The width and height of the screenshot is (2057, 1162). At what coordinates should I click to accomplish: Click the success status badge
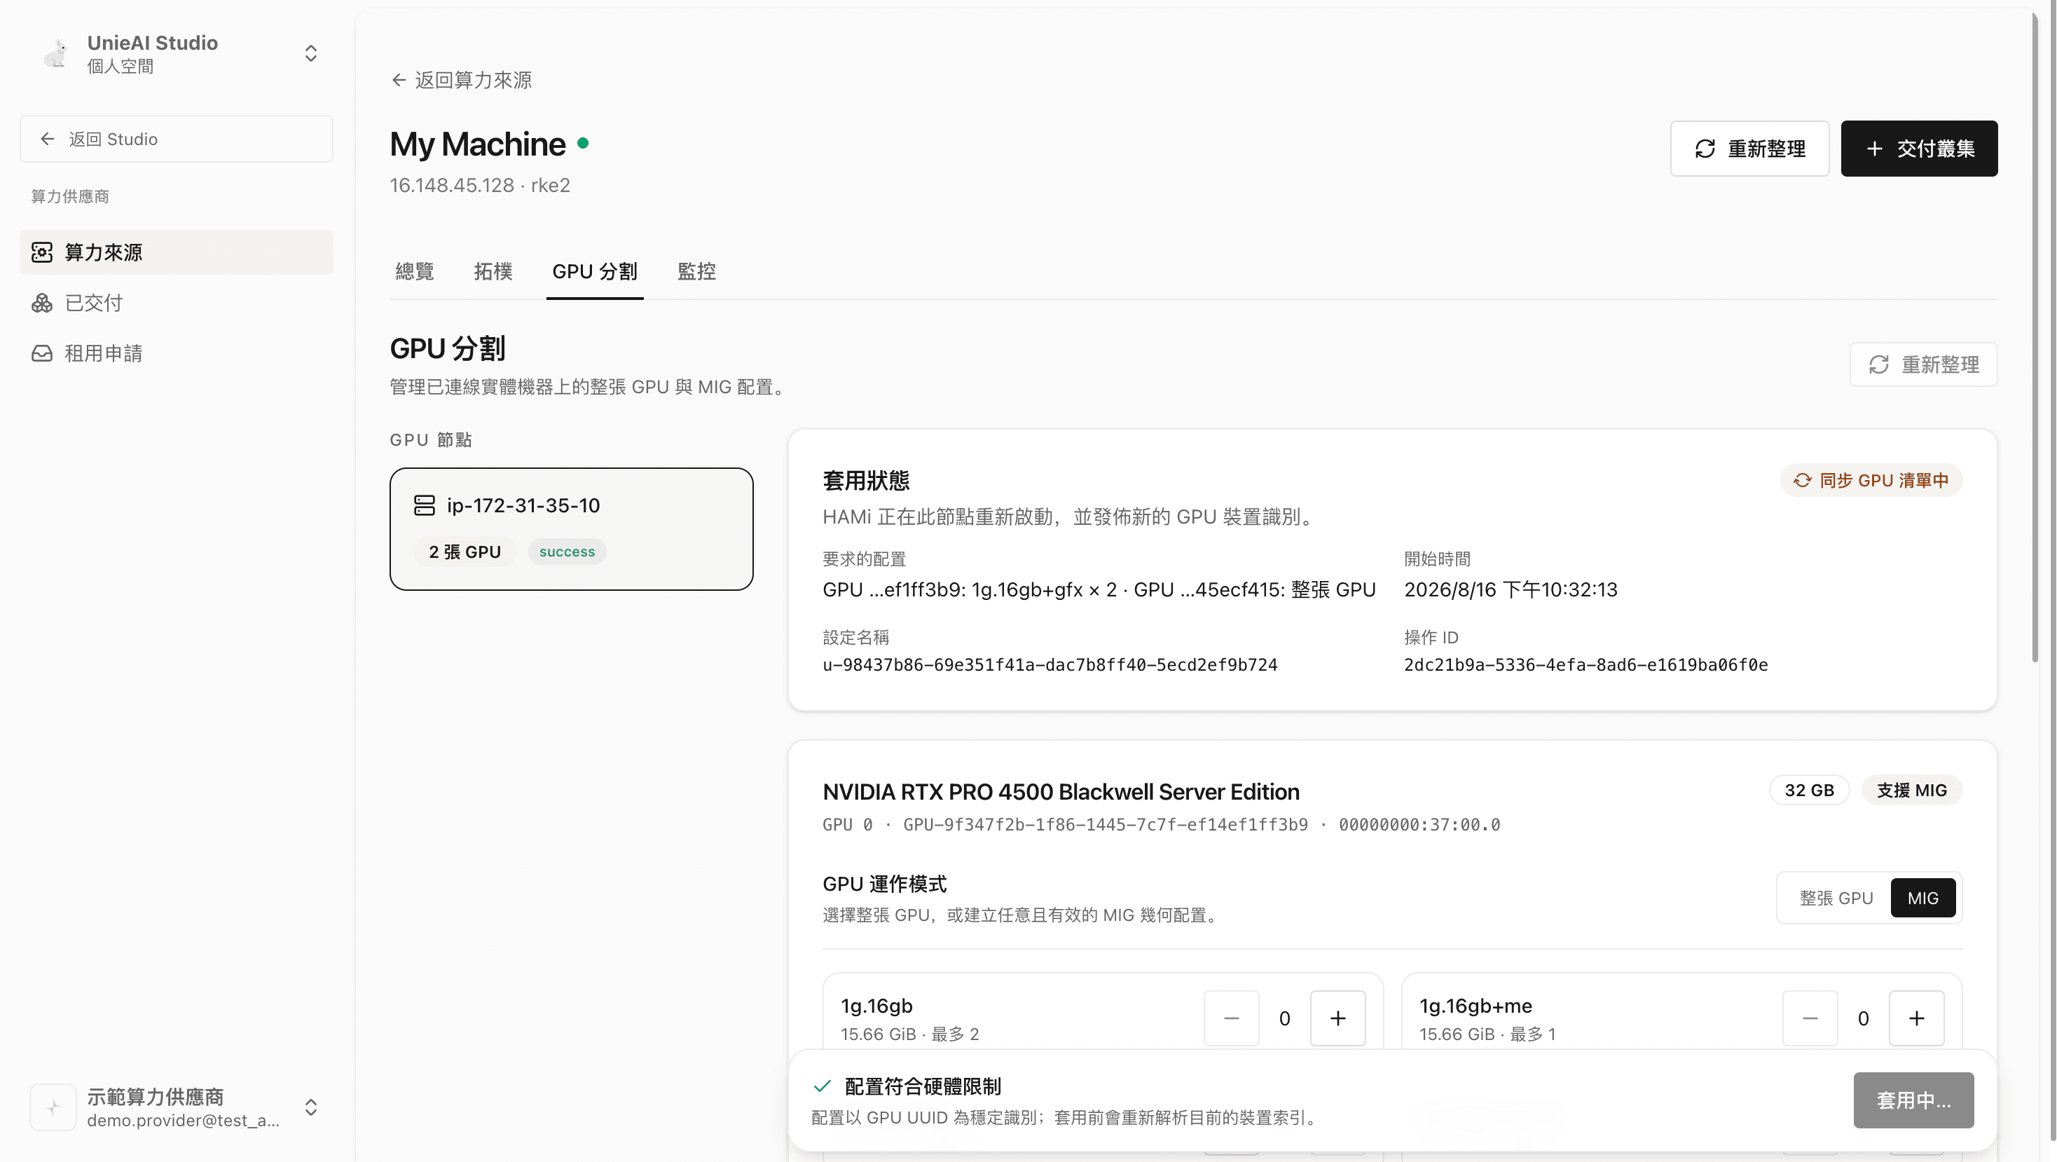click(x=567, y=552)
